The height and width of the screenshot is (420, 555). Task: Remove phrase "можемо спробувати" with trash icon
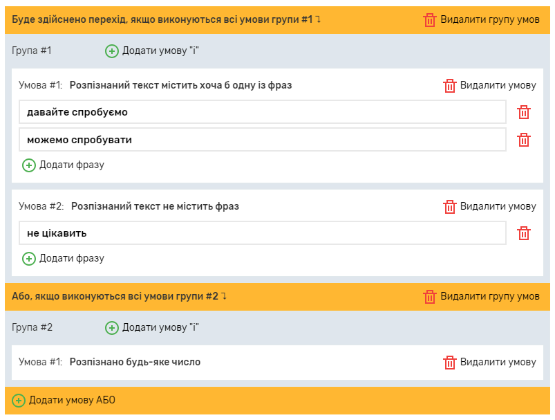524,140
